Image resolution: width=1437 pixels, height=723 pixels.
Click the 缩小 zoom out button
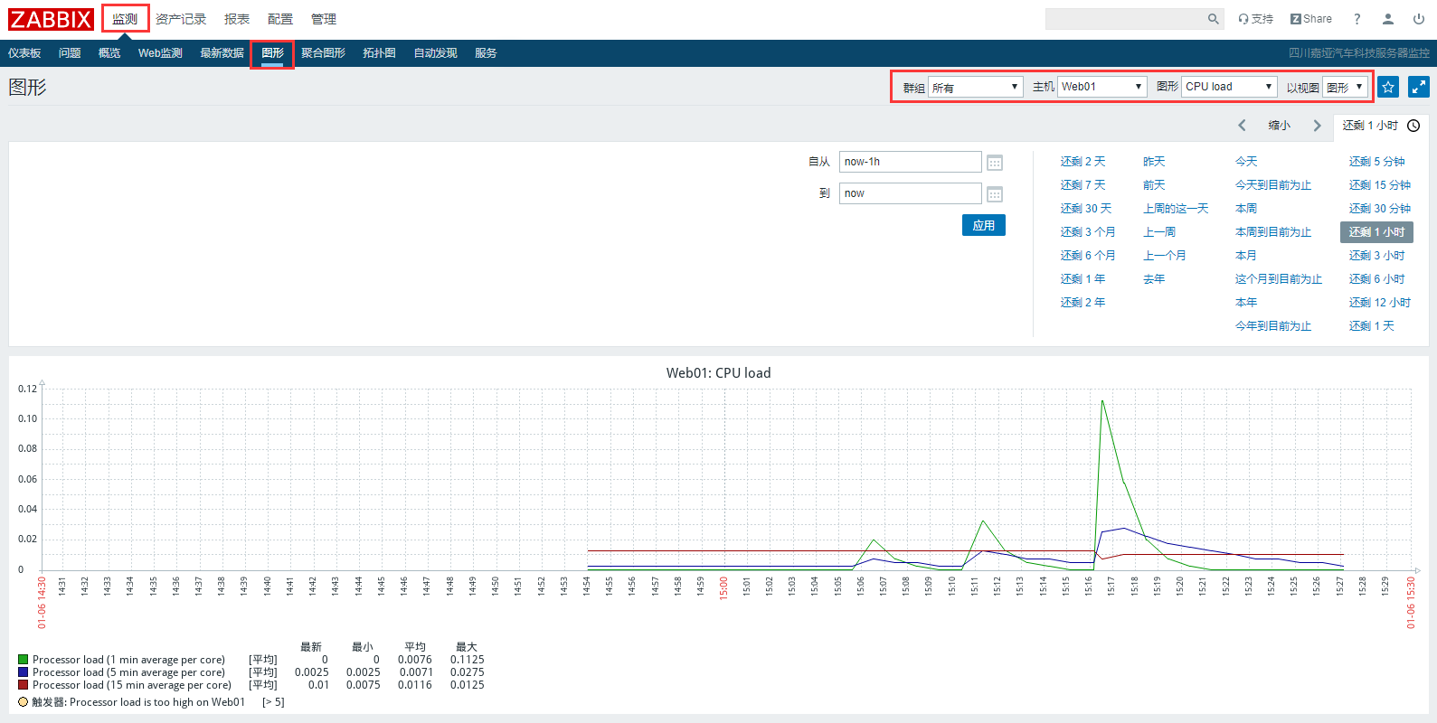coord(1280,126)
